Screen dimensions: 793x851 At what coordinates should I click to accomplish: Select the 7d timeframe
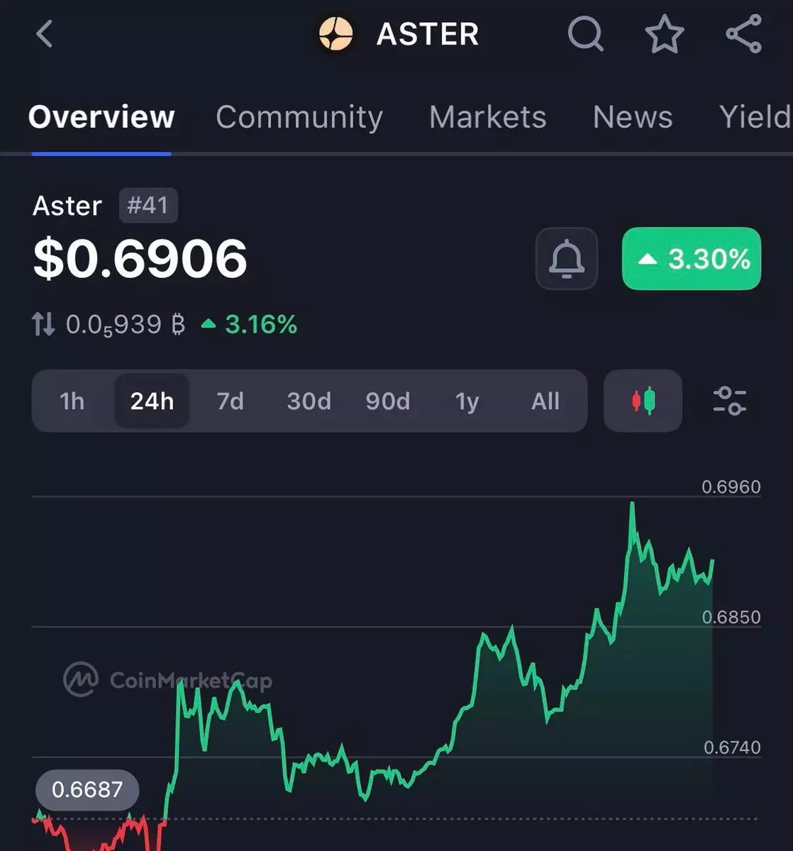point(231,401)
